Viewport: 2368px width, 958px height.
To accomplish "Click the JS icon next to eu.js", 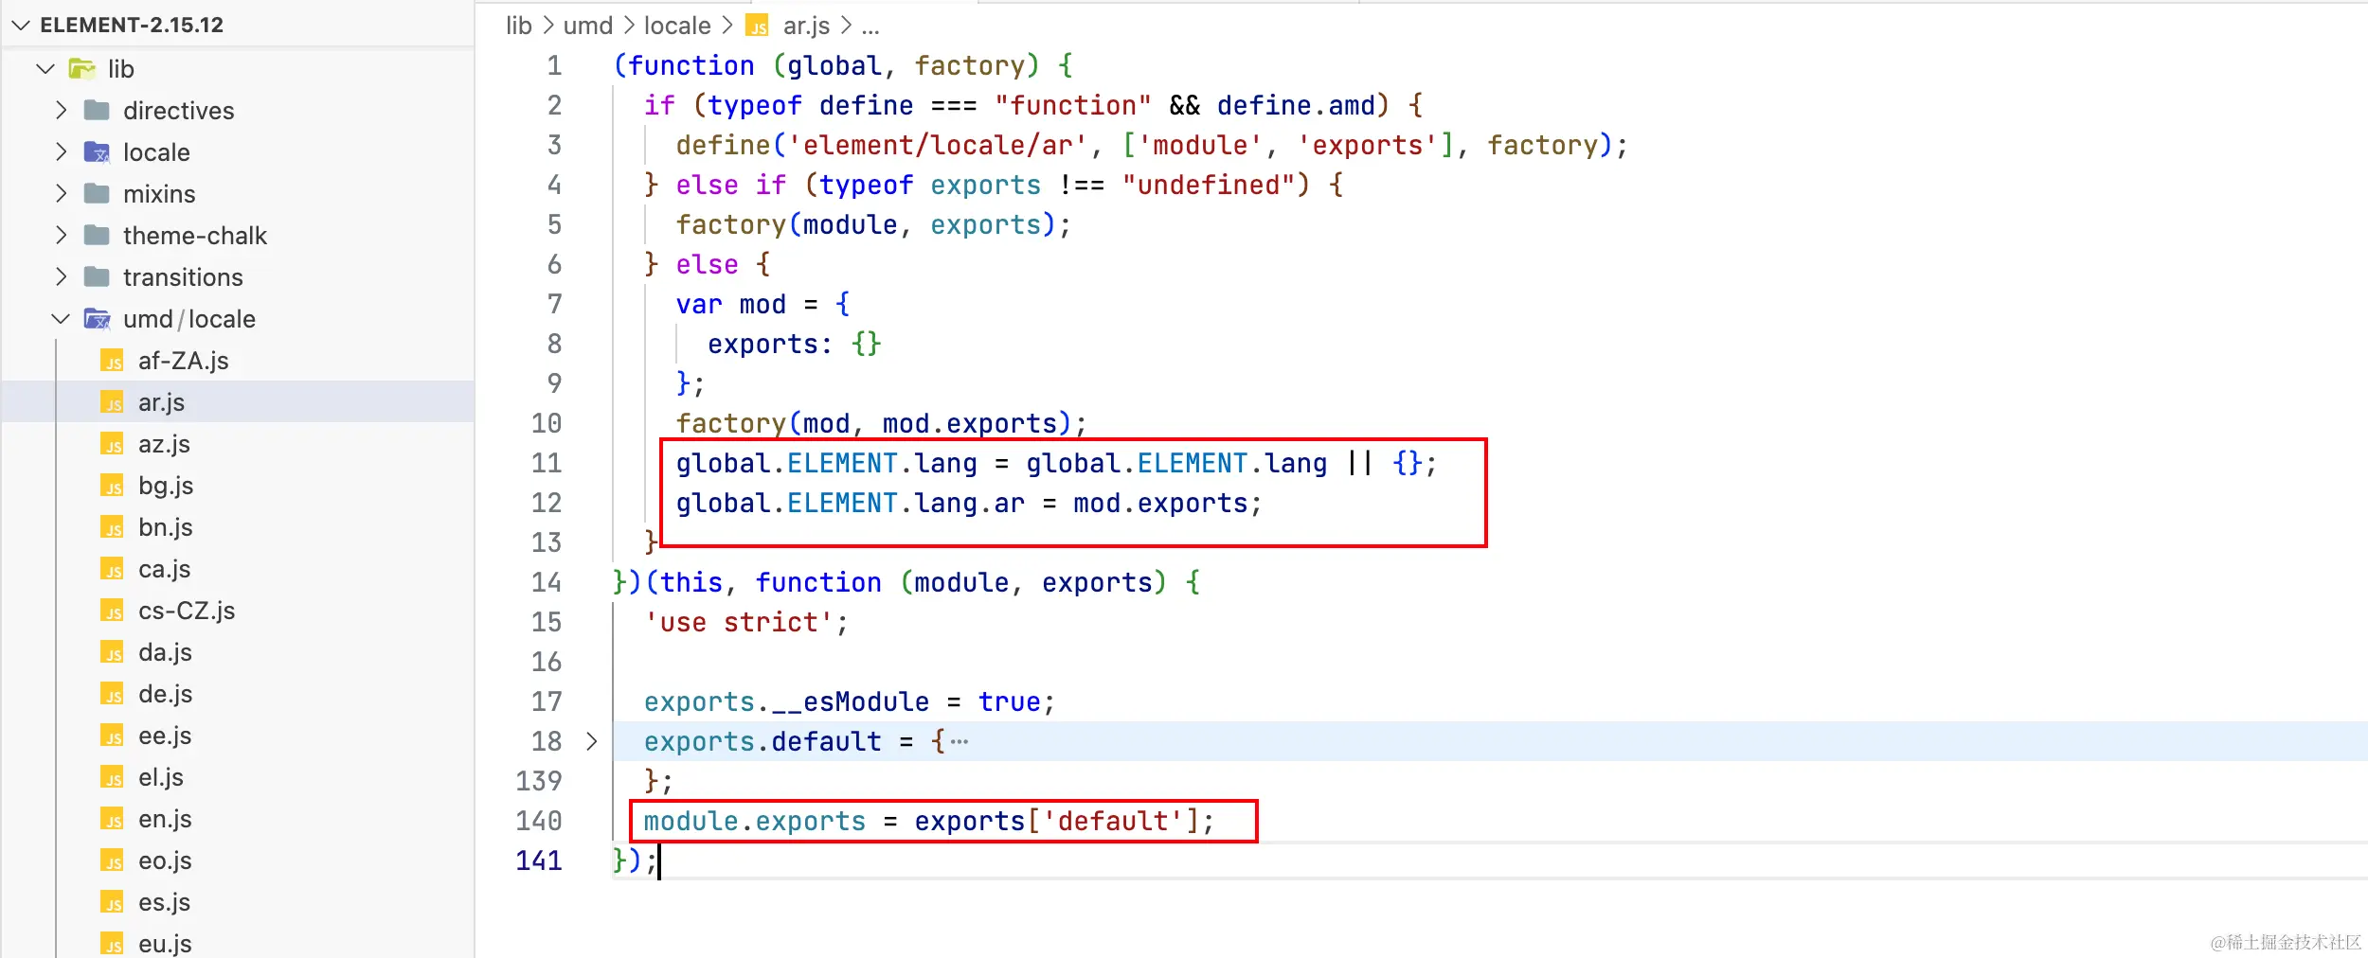I will [112, 944].
